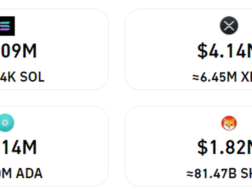Click the 09M value in Solana card
Viewport: 252px width, 189px height.
tap(18, 51)
